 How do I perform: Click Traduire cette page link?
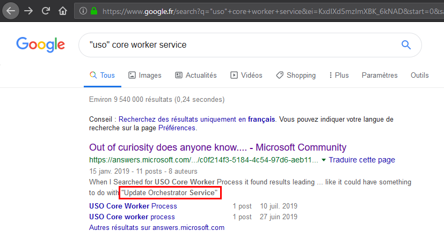click(x=362, y=160)
